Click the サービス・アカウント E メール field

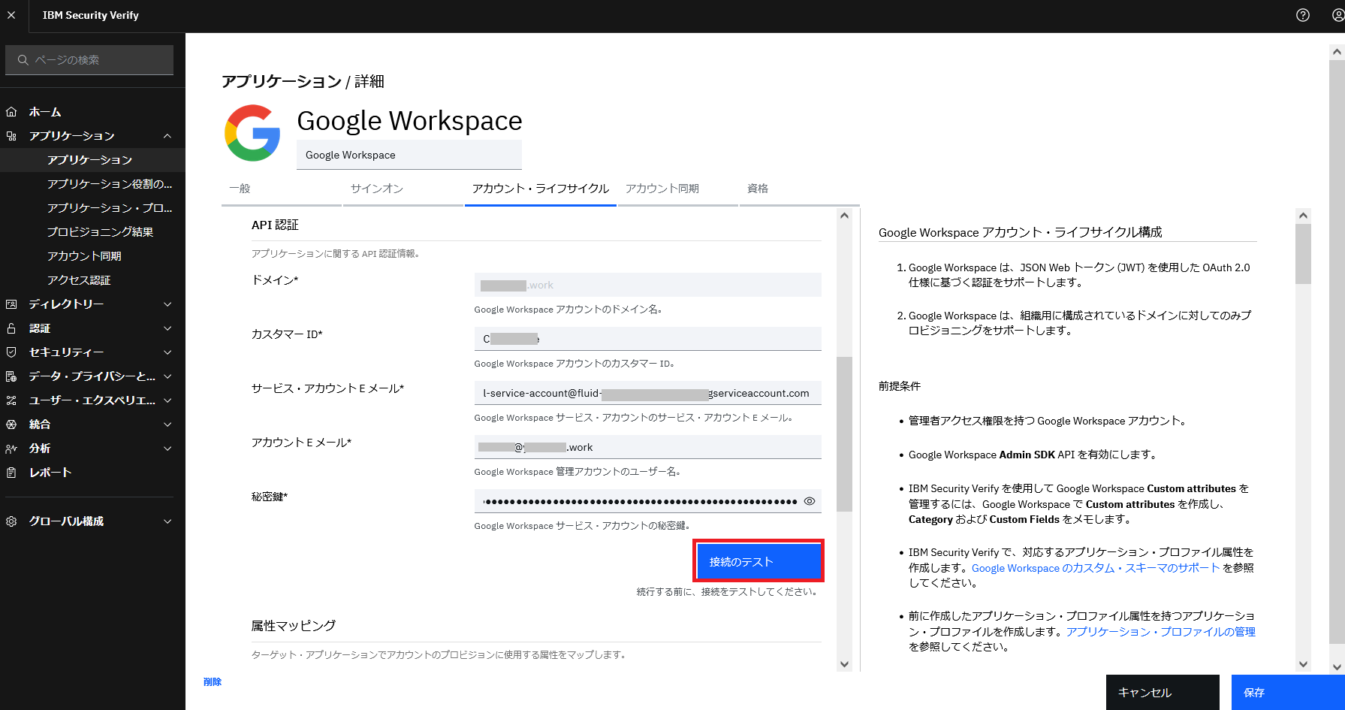point(647,393)
